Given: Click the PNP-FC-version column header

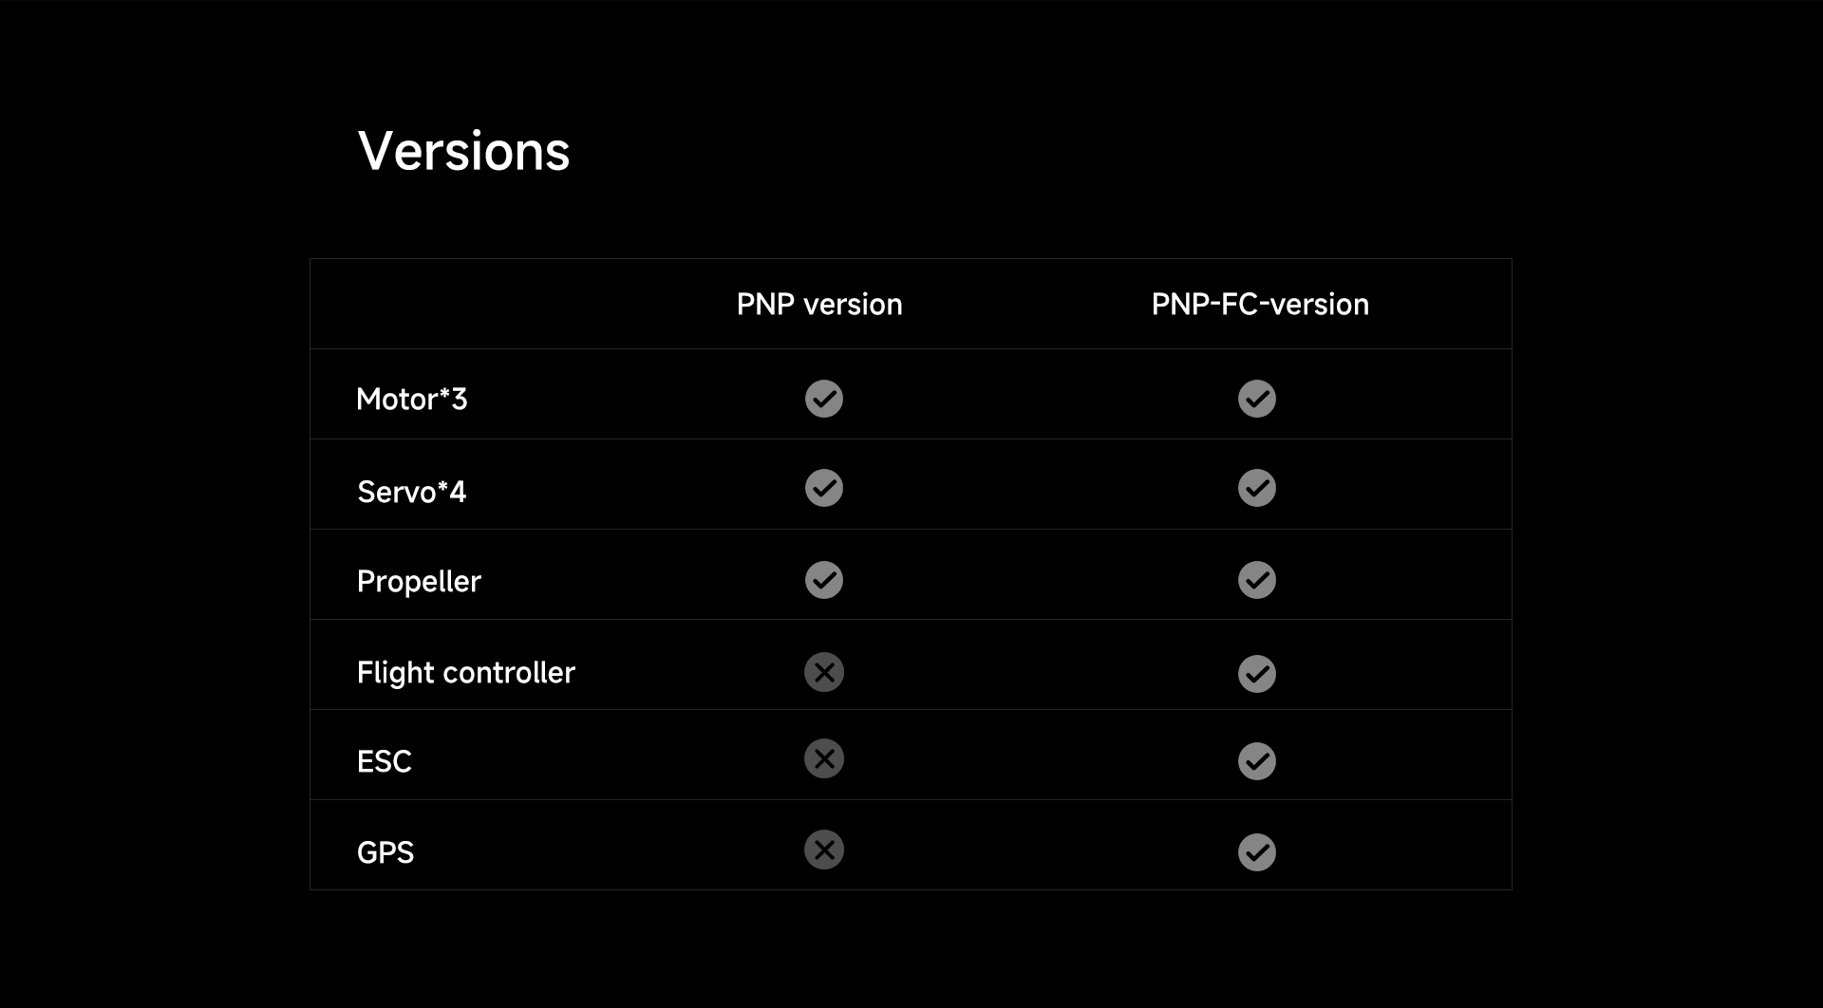Looking at the screenshot, I should (1260, 305).
